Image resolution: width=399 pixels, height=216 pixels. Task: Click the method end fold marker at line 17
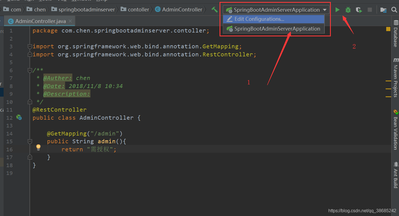pos(30,157)
